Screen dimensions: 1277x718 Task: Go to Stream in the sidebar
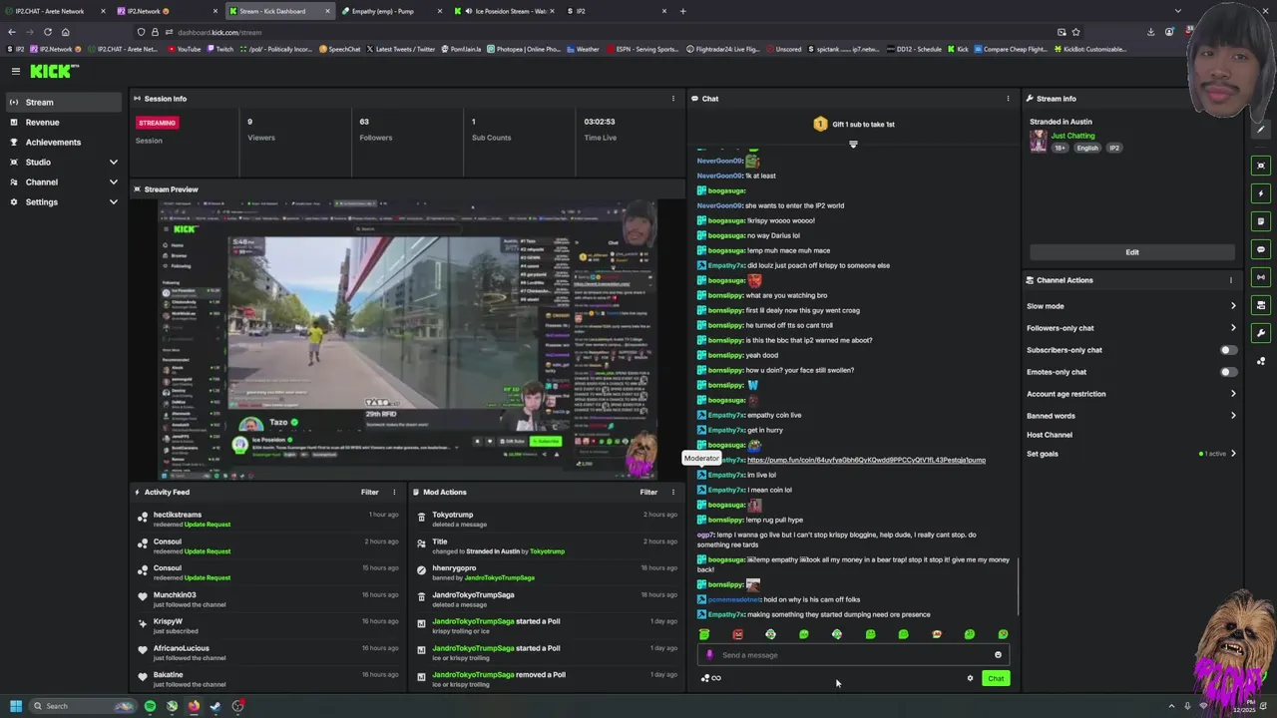(x=65, y=102)
